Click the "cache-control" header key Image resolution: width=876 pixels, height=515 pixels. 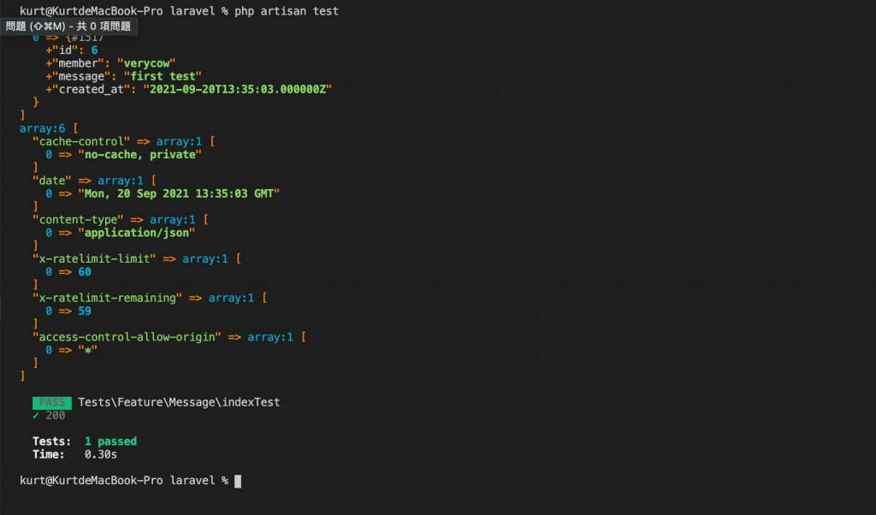click(x=81, y=142)
